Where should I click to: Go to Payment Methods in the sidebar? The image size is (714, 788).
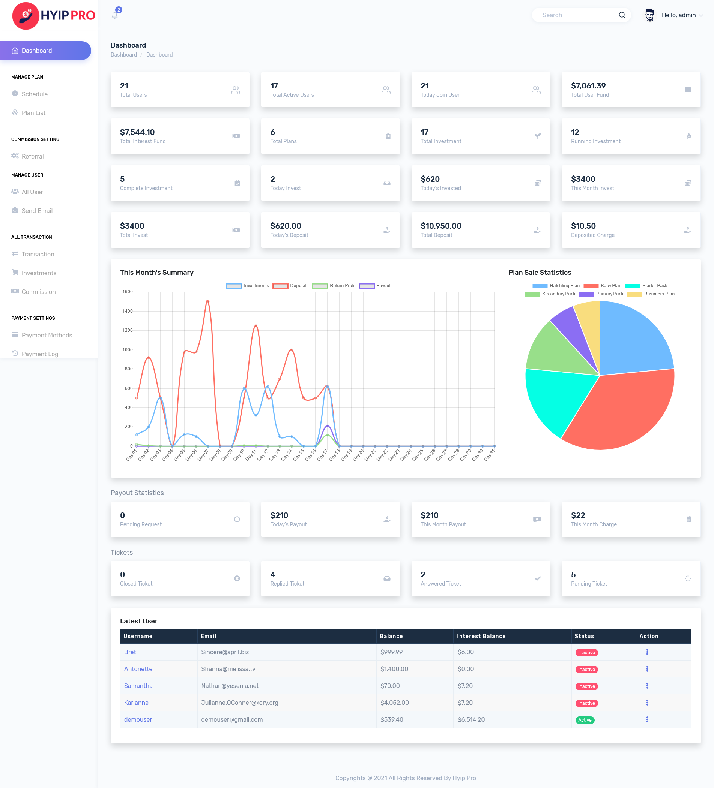pos(47,336)
